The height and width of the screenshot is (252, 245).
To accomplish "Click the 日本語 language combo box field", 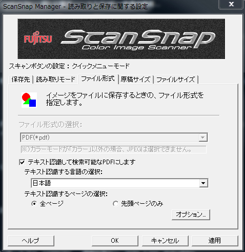I will (119, 183).
